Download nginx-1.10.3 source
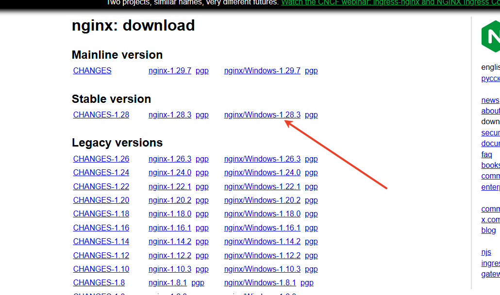 click(x=169, y=269)
